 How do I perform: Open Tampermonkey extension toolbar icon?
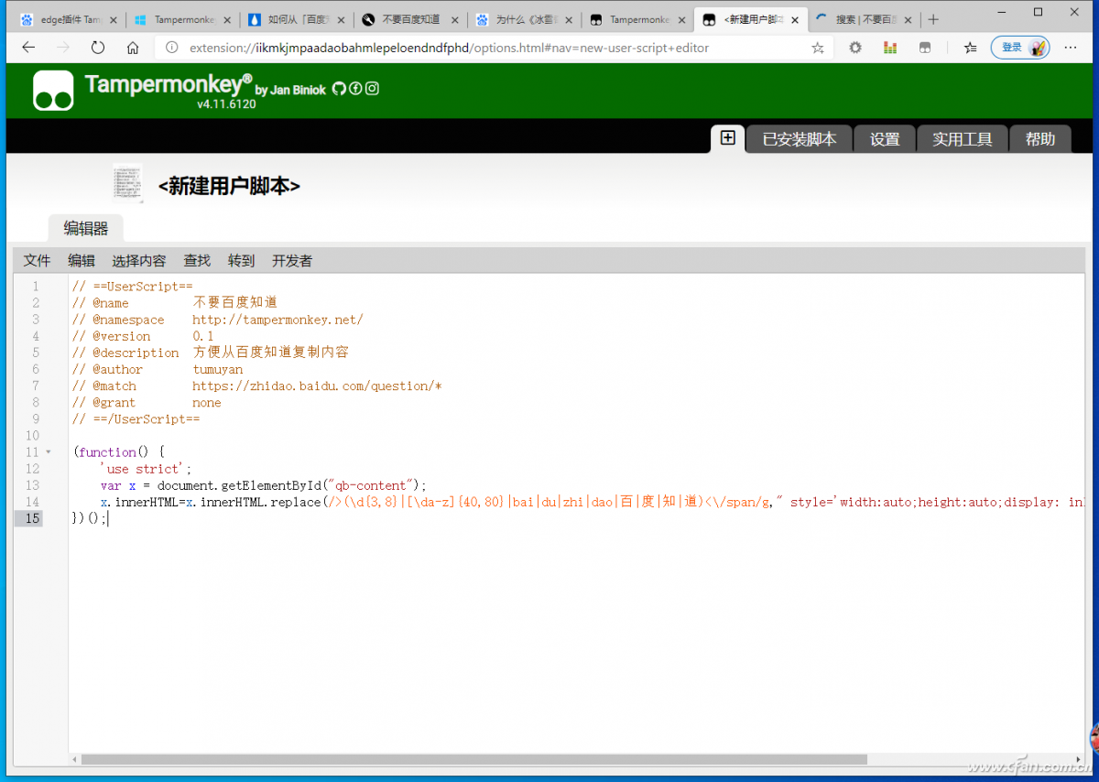coord(925,48)
